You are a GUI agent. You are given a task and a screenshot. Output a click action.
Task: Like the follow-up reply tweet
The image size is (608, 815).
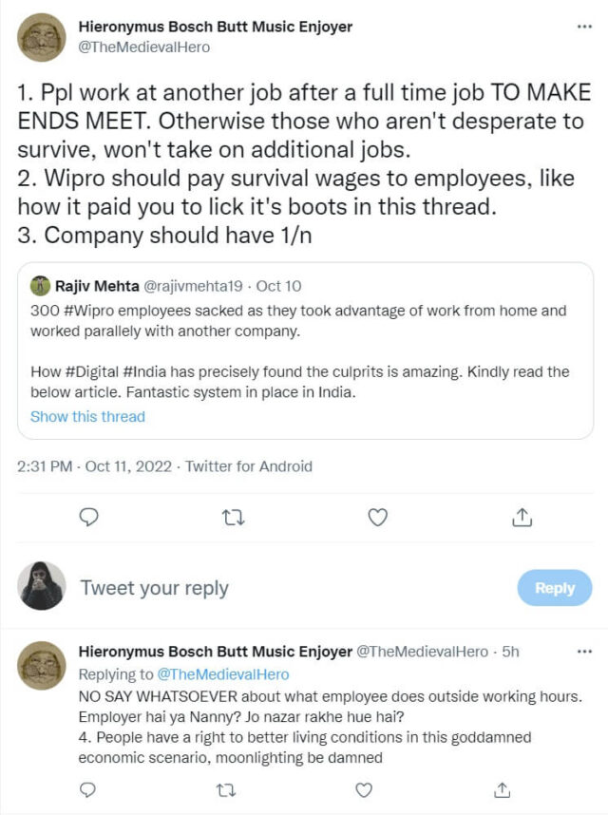[362, 789]
